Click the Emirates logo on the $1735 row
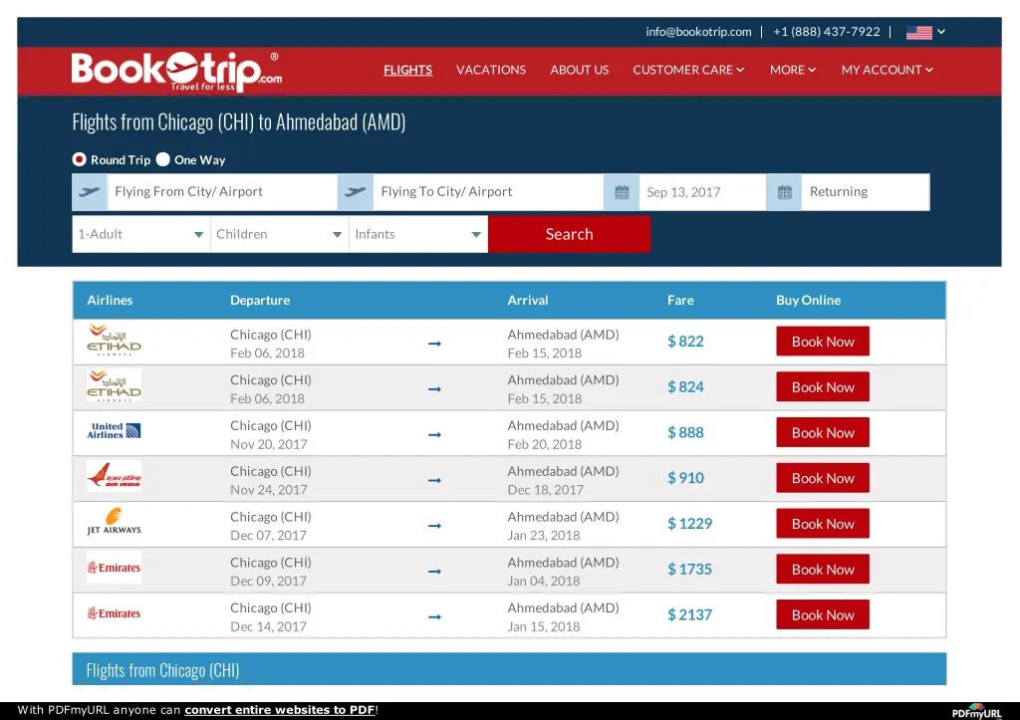This screenshot has width=1020, height=720. 114,568
